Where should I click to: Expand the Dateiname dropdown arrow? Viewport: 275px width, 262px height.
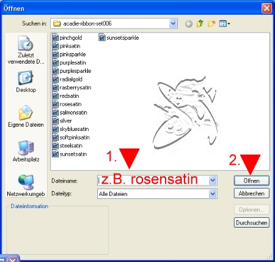(213, 181)
